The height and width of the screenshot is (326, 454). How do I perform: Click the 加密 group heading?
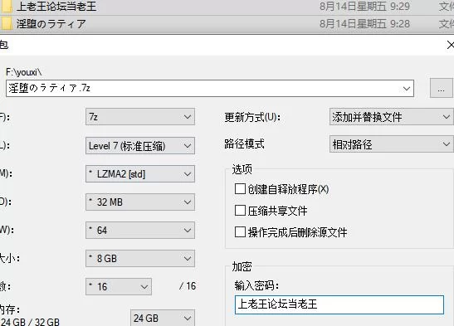coord(242,266)
